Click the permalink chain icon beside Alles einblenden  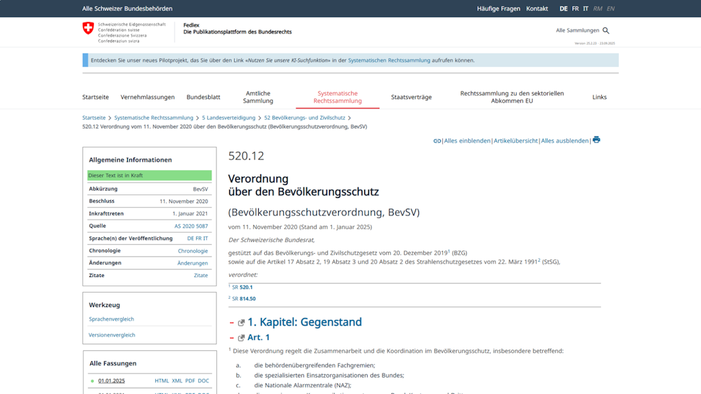(437, 140)
